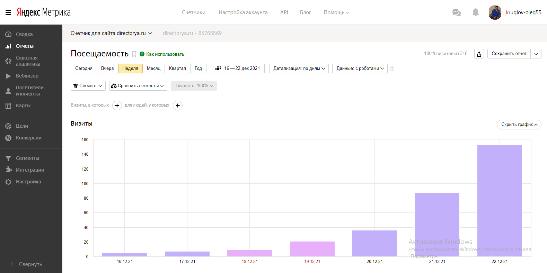
Task: Select the Сегодня period
Action: pos(84,69)
